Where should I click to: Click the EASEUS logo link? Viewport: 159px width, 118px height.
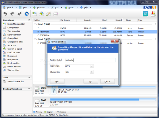click(150, 8)
